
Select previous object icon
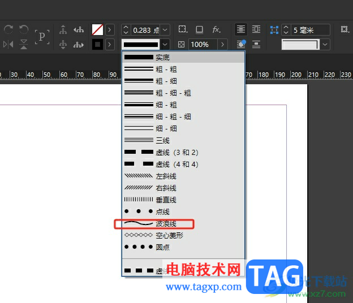79,29
